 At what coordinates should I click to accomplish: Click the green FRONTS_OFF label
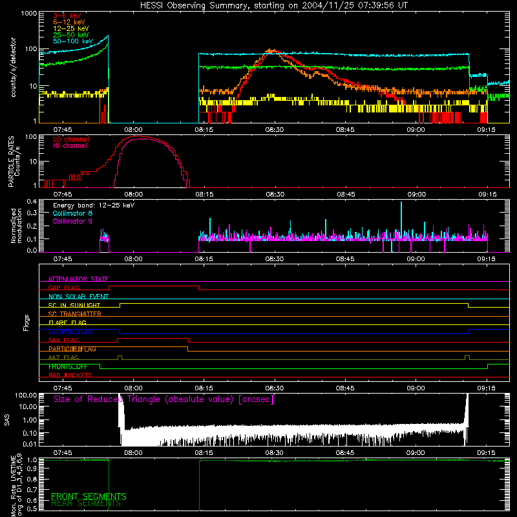[68, 366]
